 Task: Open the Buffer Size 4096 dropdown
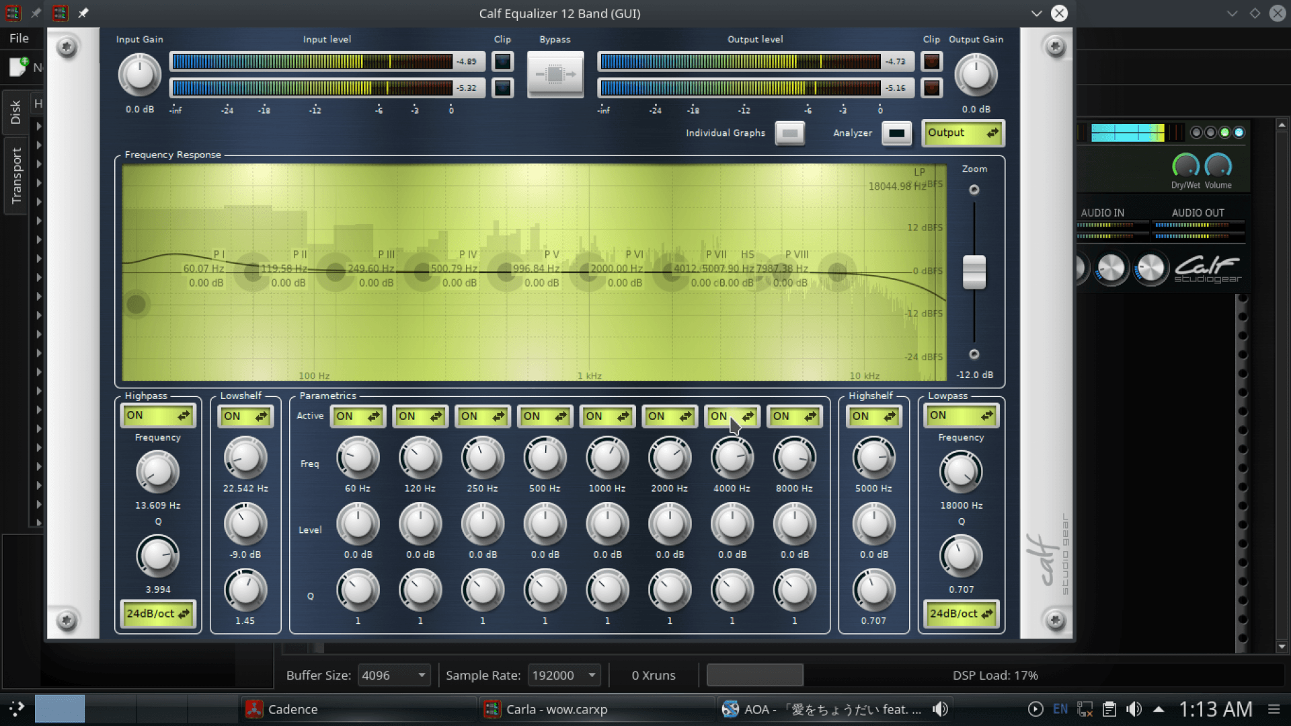394,675
